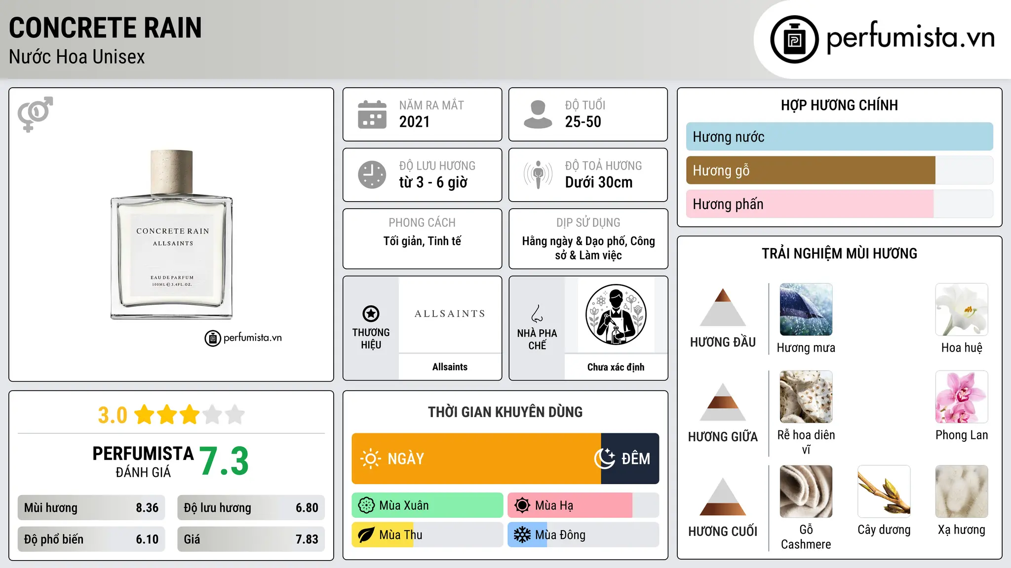Click the moon icon in the Đêm bar

point(604,459)
